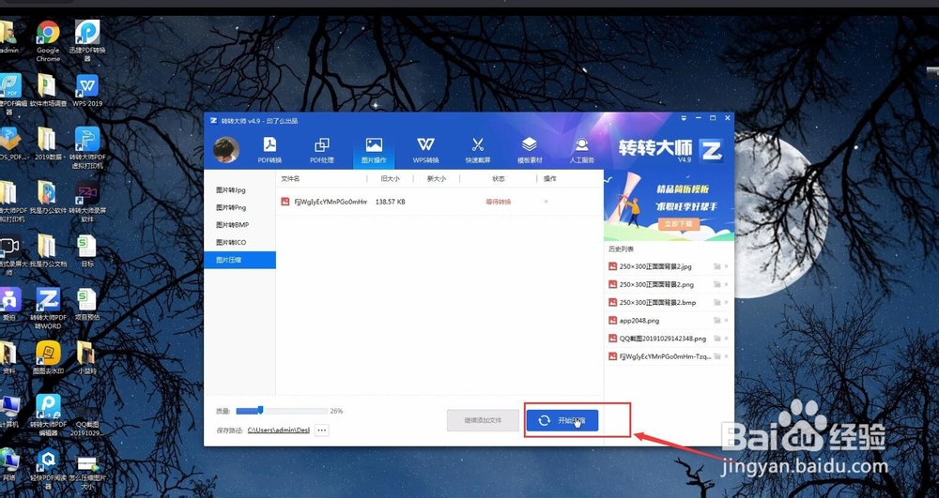
Task: Click the user avatar picture
Action: tap(226, 149)
